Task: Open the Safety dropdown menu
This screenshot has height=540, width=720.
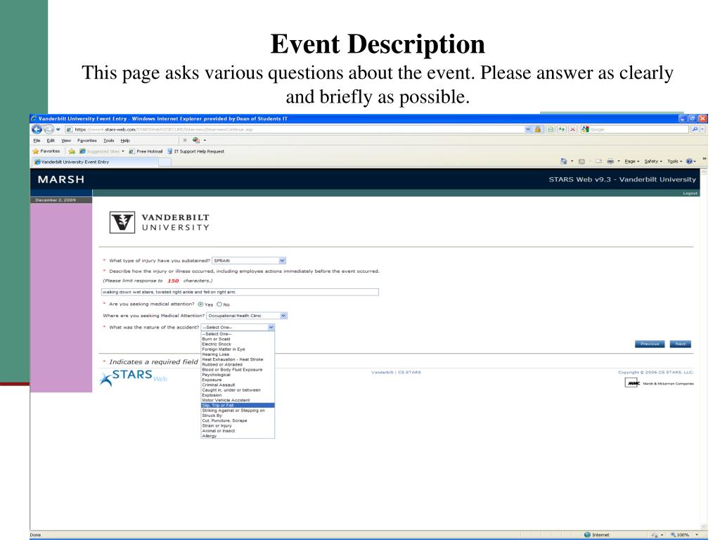Action: coord(653,161)
